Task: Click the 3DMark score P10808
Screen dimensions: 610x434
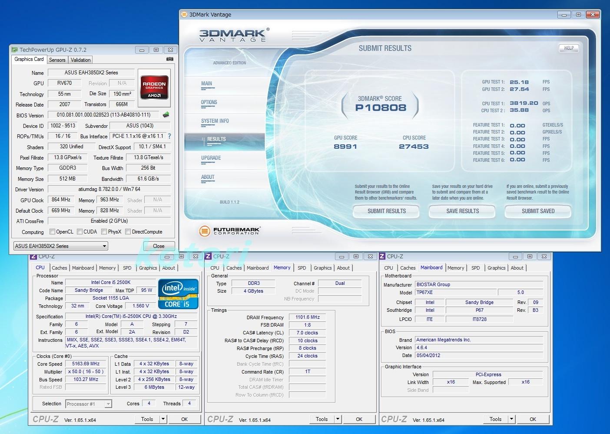Action: click(x=381, y=107)
